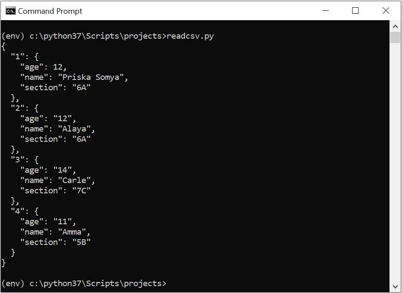Open the Command Prompt system menu icon
Screen dimensions: 402x293
pos(10,11)
